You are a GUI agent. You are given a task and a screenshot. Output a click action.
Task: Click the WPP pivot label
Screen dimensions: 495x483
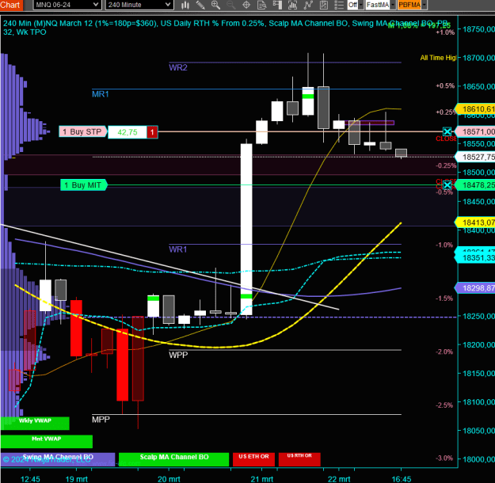point(178,355)
